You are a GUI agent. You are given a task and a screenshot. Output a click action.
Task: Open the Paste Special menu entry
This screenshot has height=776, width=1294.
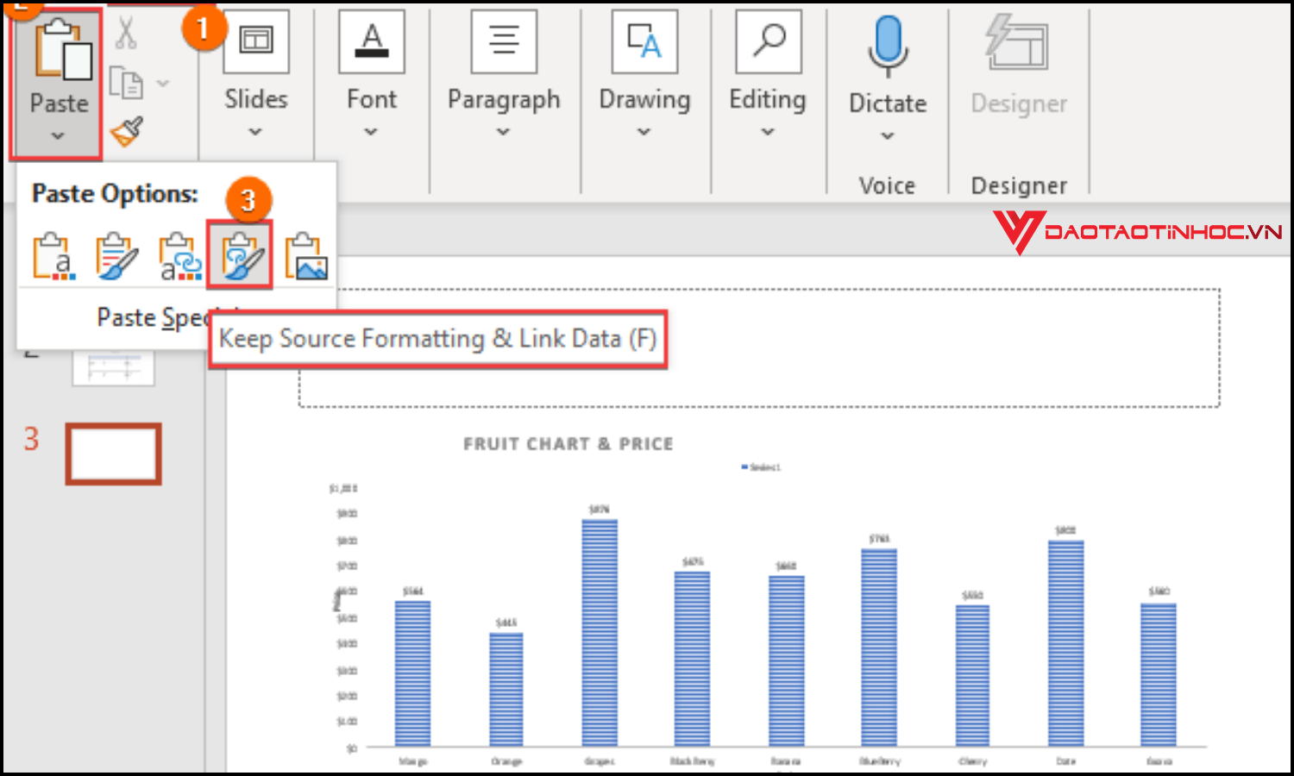pyautogui.click(x=155, y=317)
